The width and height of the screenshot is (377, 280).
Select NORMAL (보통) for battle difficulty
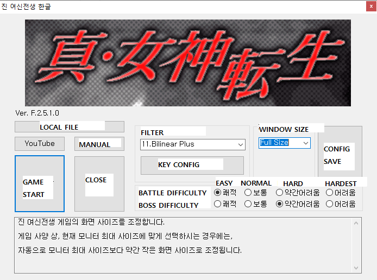[255, 192]
